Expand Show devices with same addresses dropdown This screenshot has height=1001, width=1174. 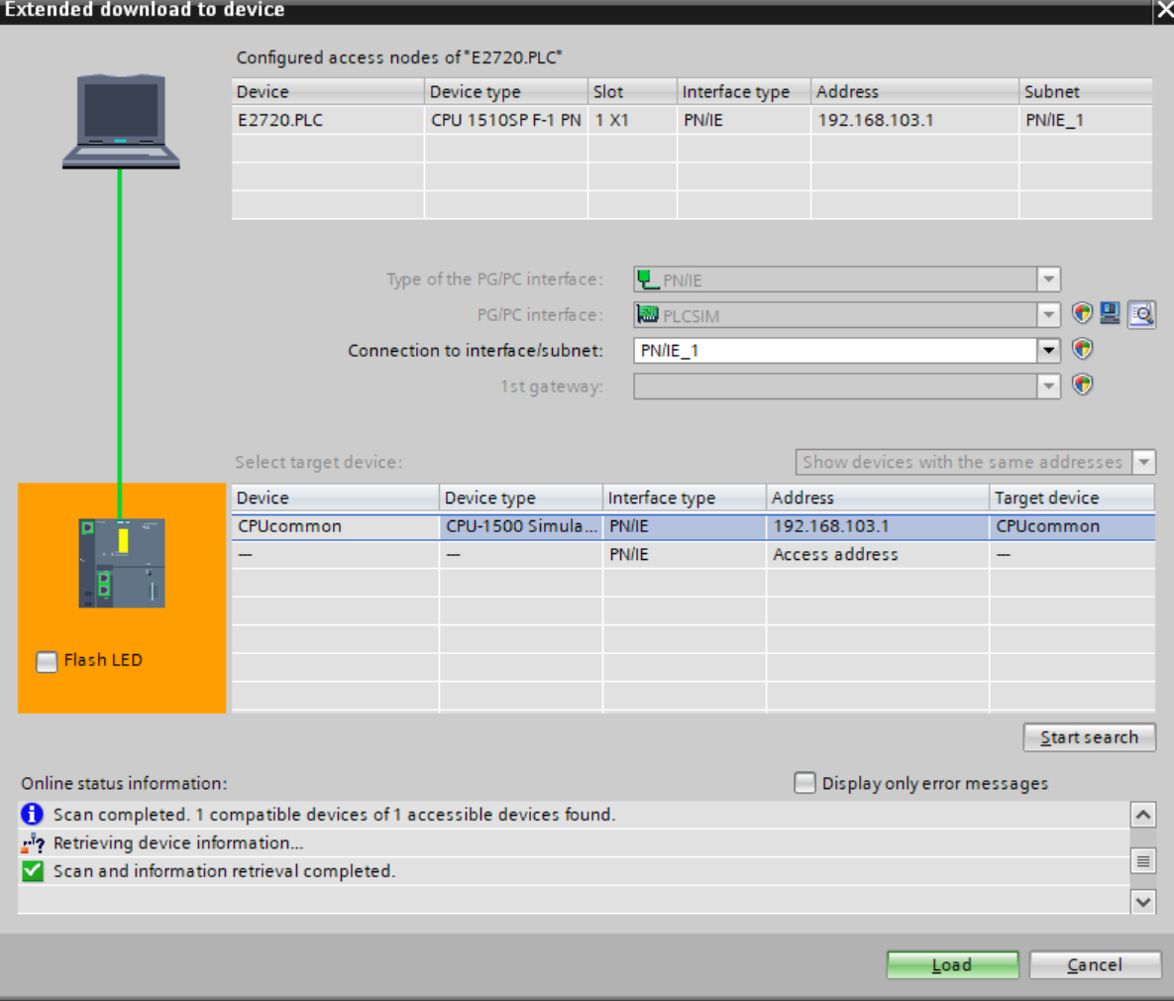(x=1144, y=462)
